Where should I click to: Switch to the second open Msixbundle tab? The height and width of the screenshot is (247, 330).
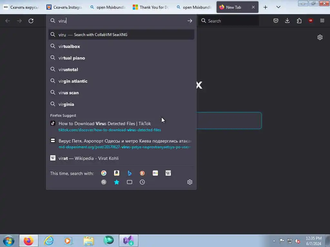194,7
